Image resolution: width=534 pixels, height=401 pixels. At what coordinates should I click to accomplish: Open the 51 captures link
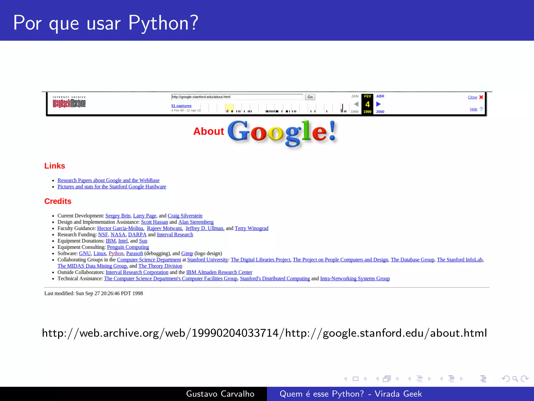coord(181,106)
